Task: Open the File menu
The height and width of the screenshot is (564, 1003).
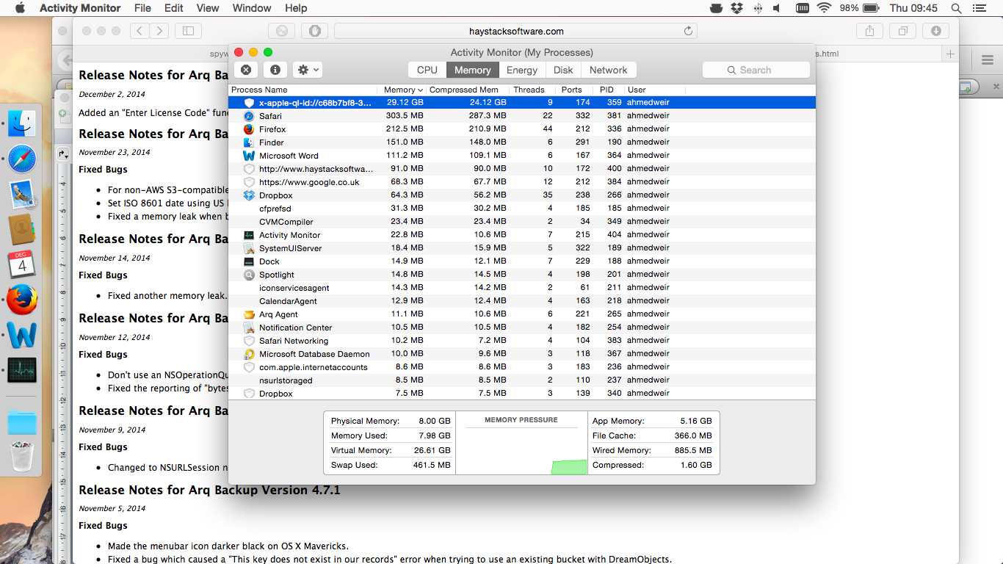Action: (x=142, y=8)
